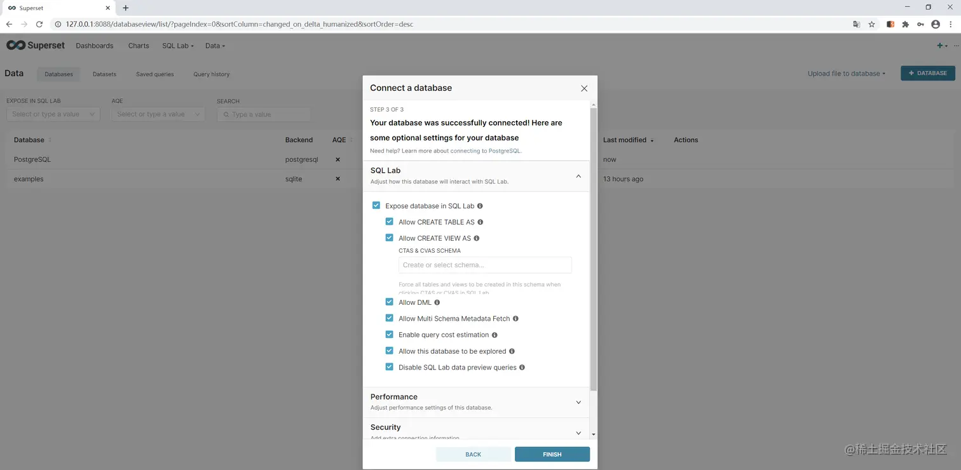Switch to Query history tab

click(212, 74)
